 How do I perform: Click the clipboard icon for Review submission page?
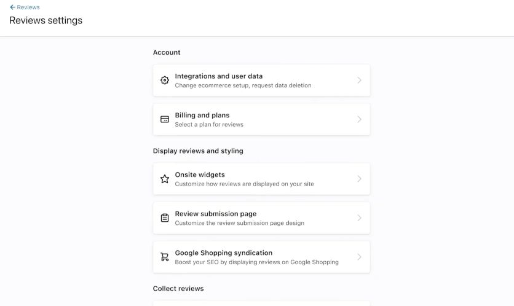tap(165, 218)
